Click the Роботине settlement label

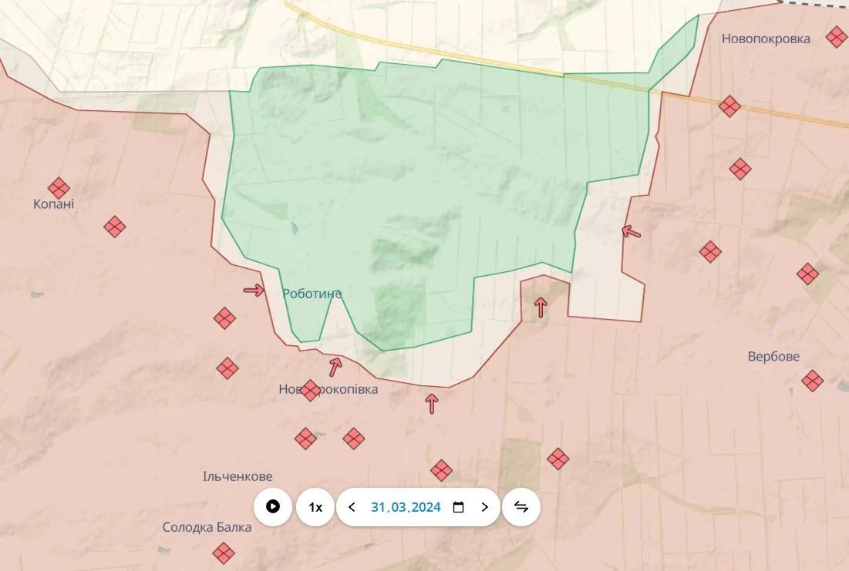tap(312, 294)
